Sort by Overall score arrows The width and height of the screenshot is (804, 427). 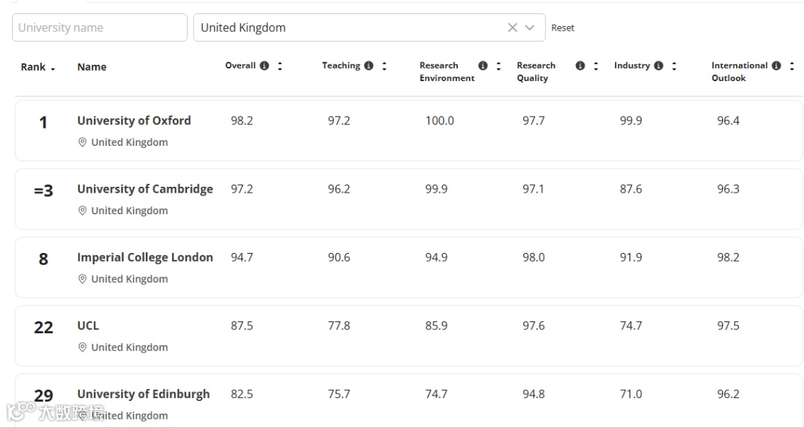point(280,65)
